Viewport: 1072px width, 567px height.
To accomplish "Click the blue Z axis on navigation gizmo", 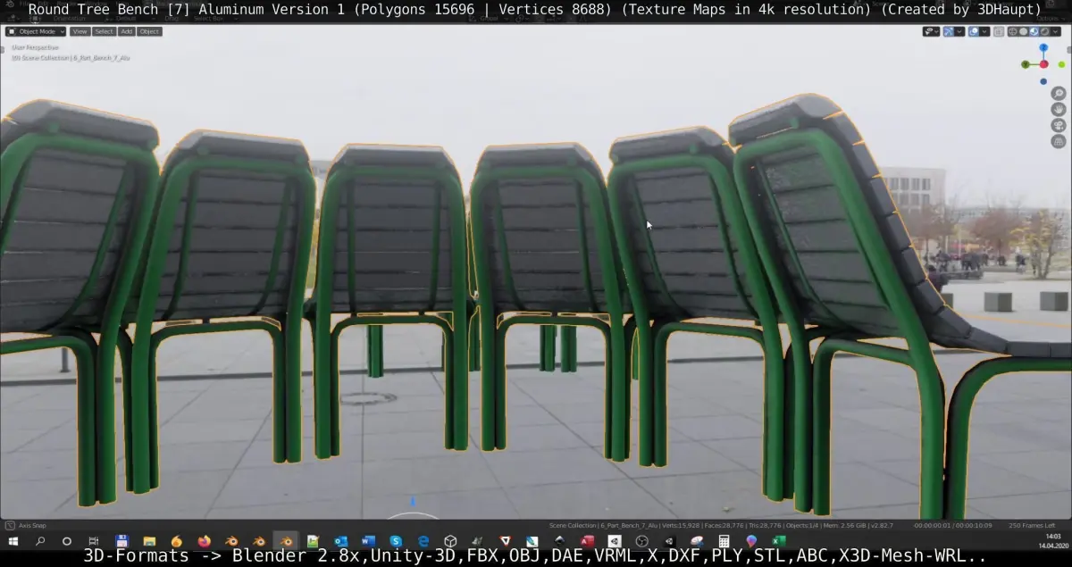I will (1043, 47).
